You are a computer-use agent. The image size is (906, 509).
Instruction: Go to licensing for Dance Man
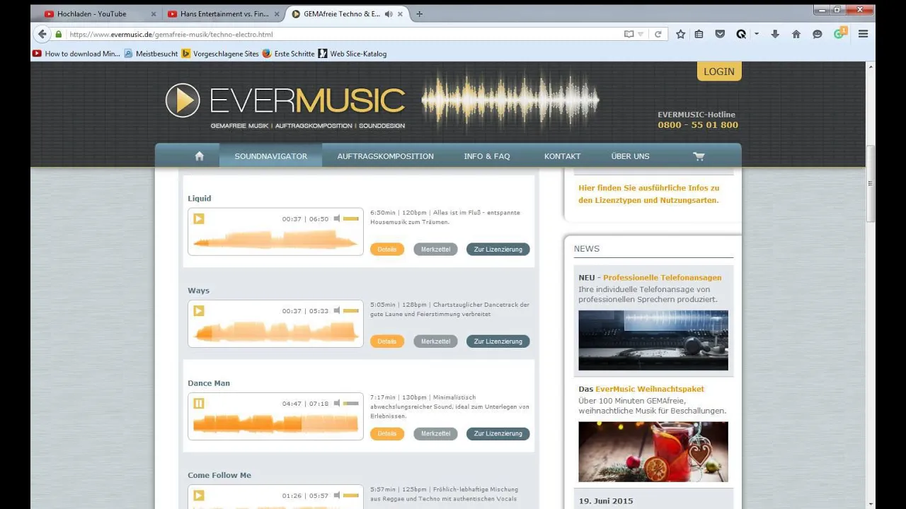click(x=498, y=434)
